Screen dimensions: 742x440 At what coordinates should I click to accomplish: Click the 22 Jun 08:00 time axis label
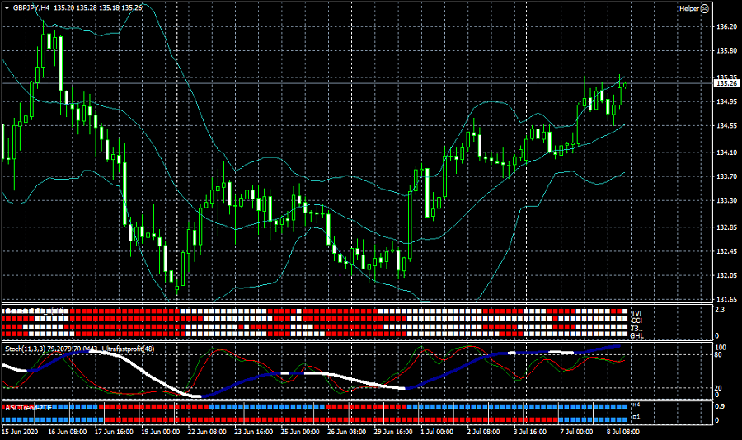pos(207,431)
